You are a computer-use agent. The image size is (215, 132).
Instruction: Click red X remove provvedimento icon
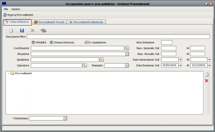click(x=206, y=80)
